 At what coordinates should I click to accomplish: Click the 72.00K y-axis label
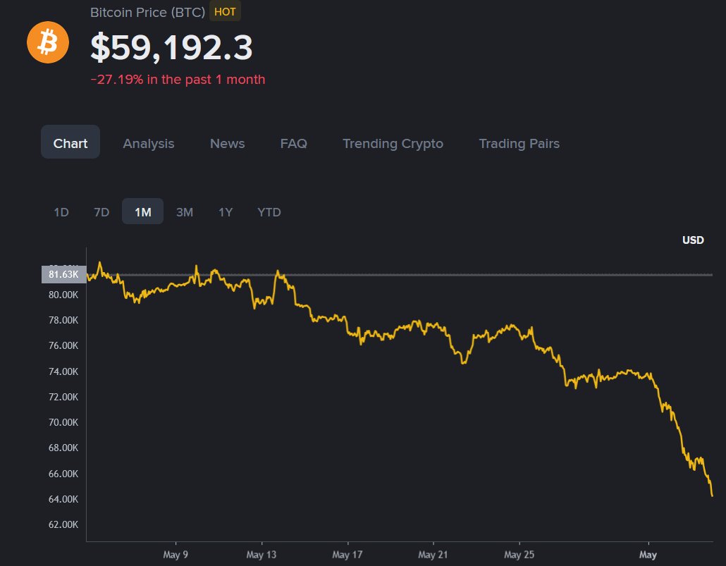click(x=63, y=397)
